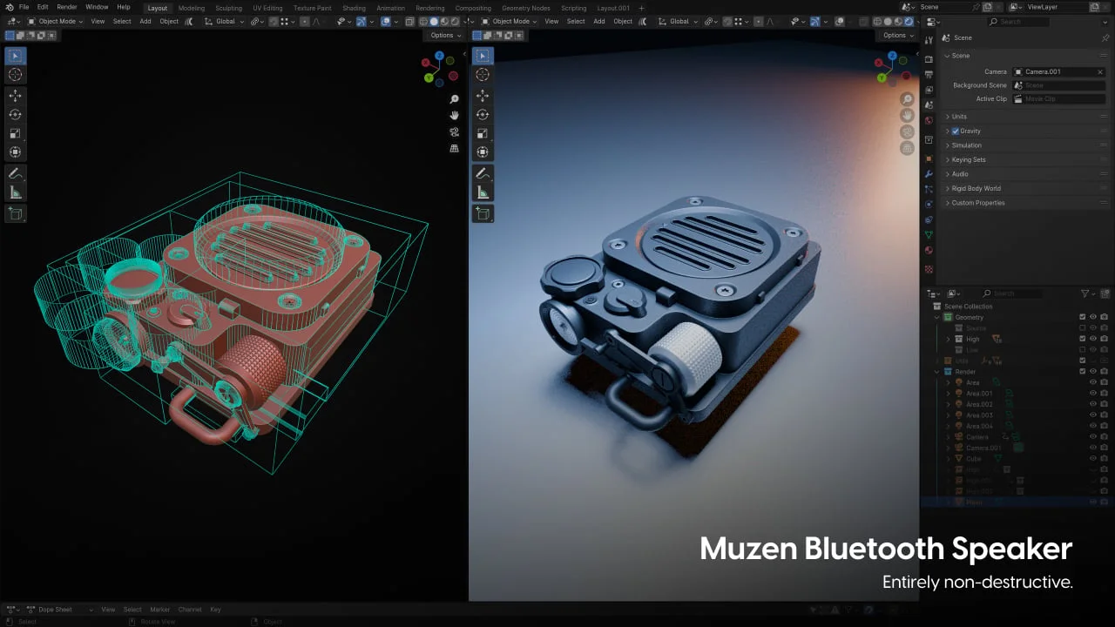This screenshot has height=627, width=1115.
Task: Open the Outliner filter icon
Action: point(1084,293)
